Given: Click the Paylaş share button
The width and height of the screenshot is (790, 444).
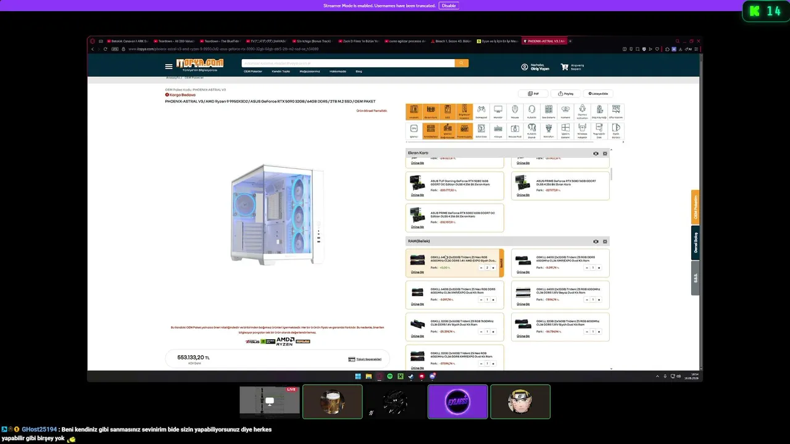Looking at the screenshot, I should coord(565,94).
